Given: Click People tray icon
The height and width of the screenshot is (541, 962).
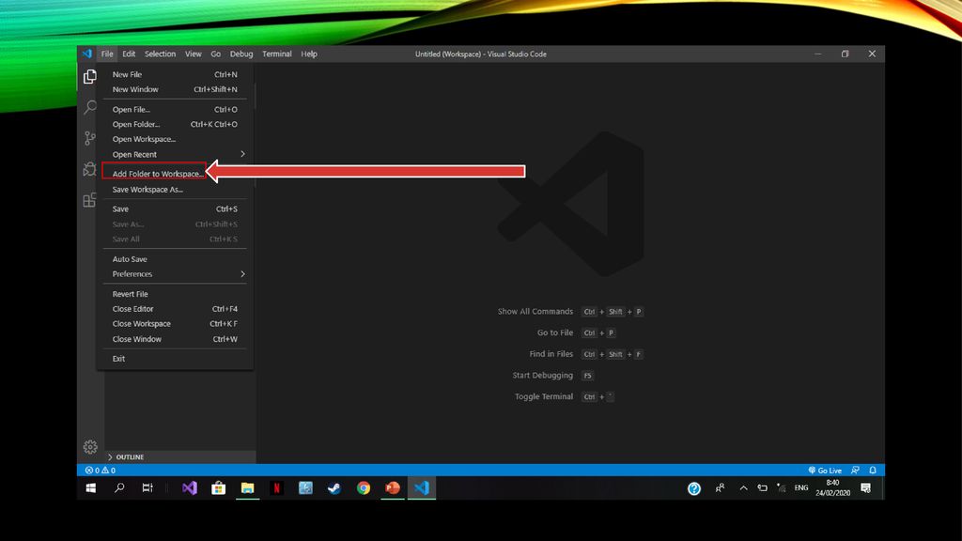Looking at the screenshot, I should click(x=720, y=488).
